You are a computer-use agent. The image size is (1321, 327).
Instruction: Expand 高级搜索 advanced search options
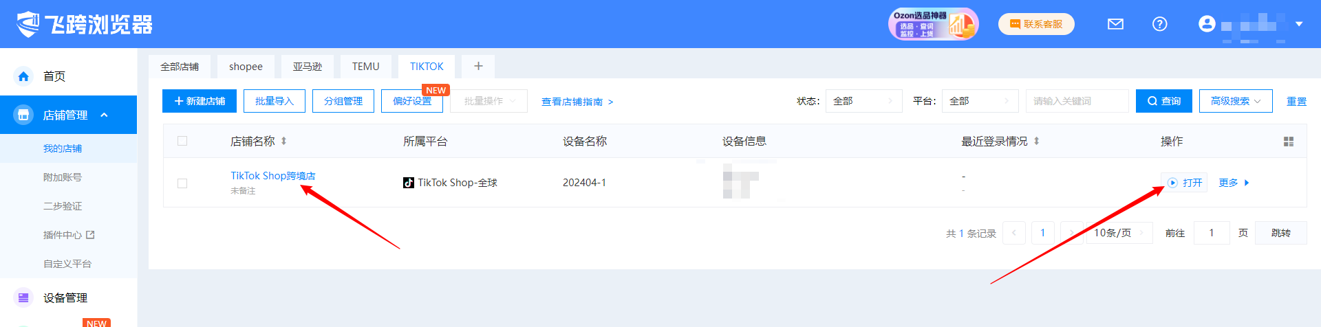1235,101
